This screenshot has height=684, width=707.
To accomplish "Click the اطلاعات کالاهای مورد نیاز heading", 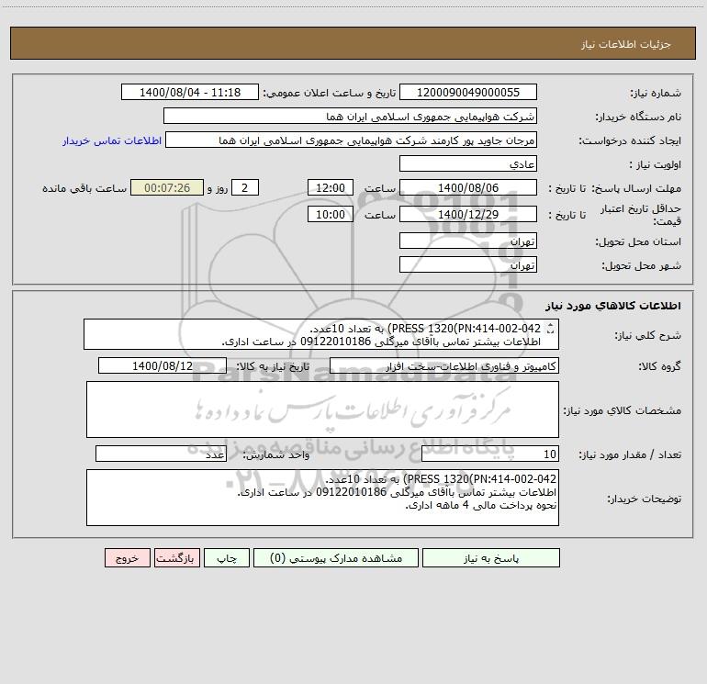I will click(613, 306).
